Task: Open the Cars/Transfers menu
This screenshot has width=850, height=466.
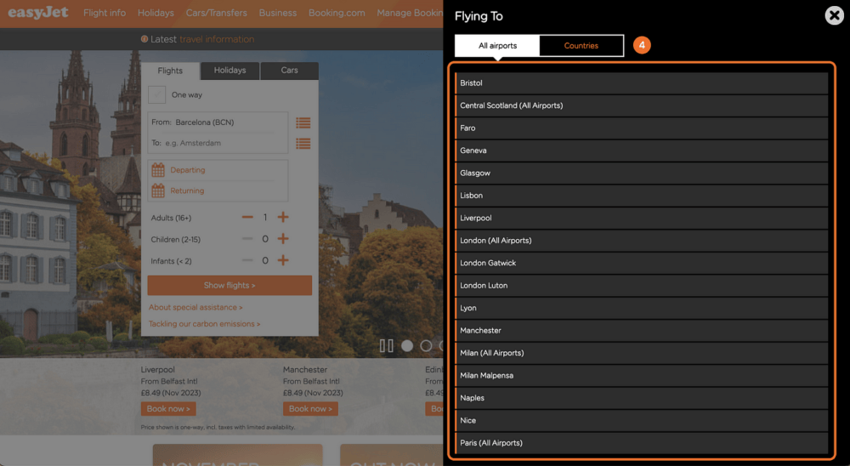Action: click(216, 13)
